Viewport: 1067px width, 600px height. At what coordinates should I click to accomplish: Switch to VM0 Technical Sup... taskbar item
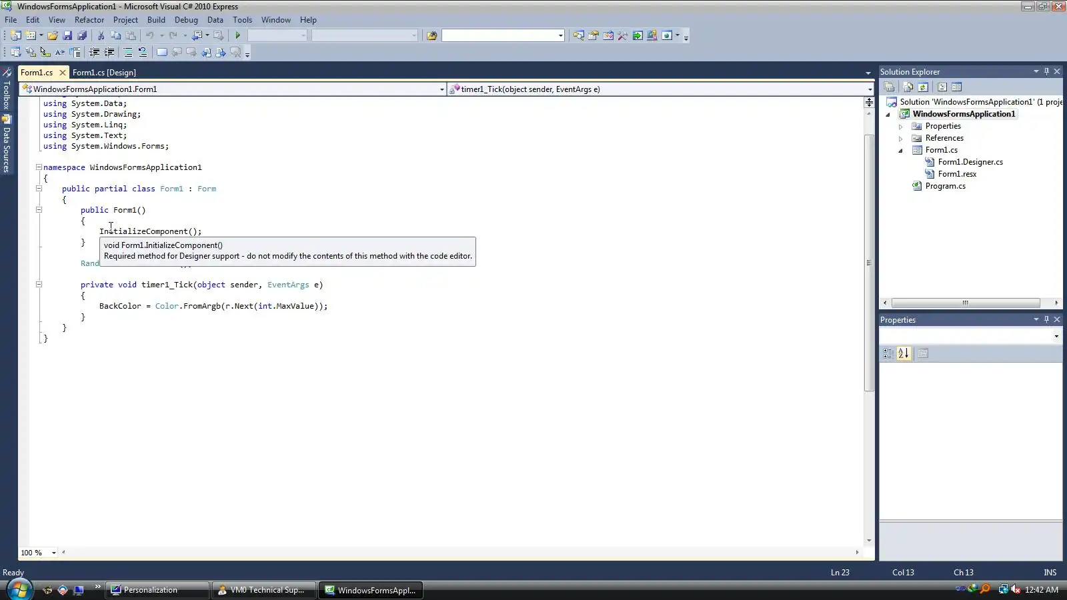coord(263,590)
